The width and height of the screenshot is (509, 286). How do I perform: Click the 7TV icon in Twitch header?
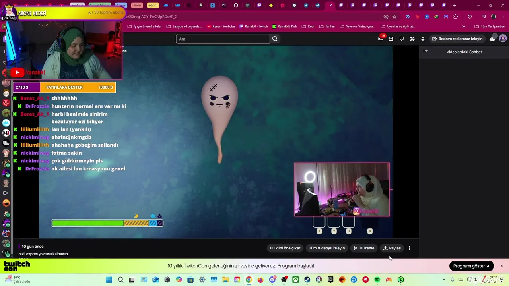[x=412, y=39]
